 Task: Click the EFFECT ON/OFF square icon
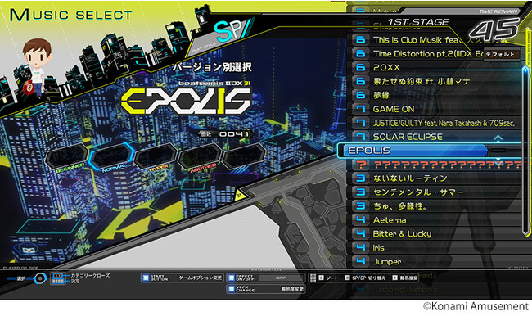[231, 278]
